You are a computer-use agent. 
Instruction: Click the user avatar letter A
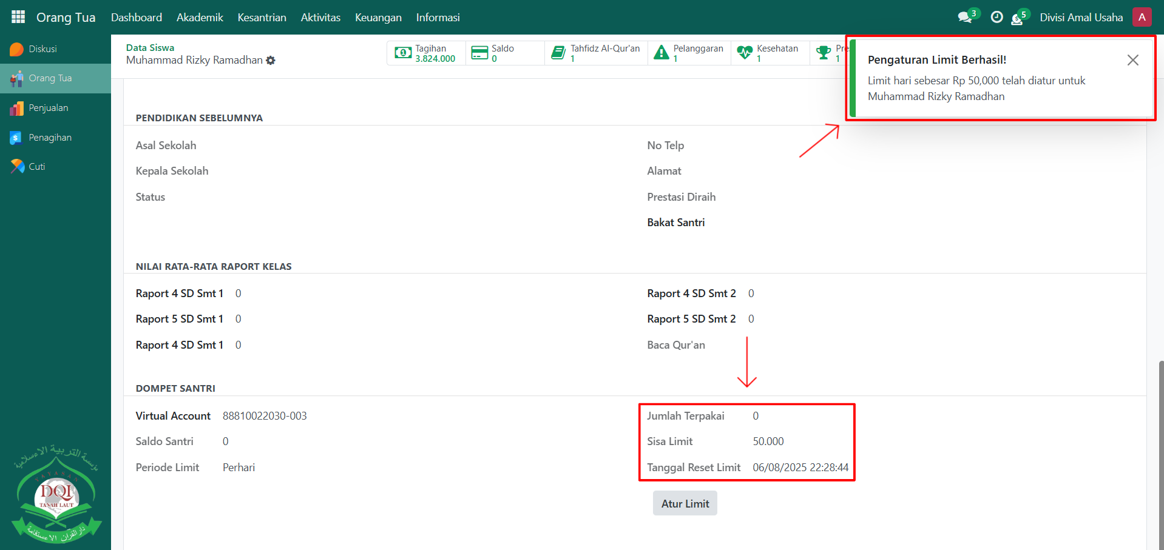pyautogui.click(x=1142, y=17)
